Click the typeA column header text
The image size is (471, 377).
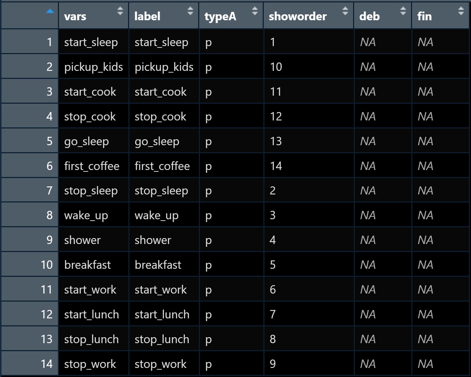220,16
